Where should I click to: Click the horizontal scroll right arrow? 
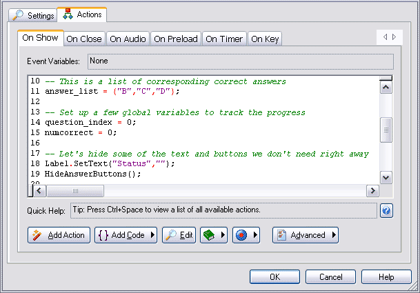pyautogui.click(x=372, y=191)
